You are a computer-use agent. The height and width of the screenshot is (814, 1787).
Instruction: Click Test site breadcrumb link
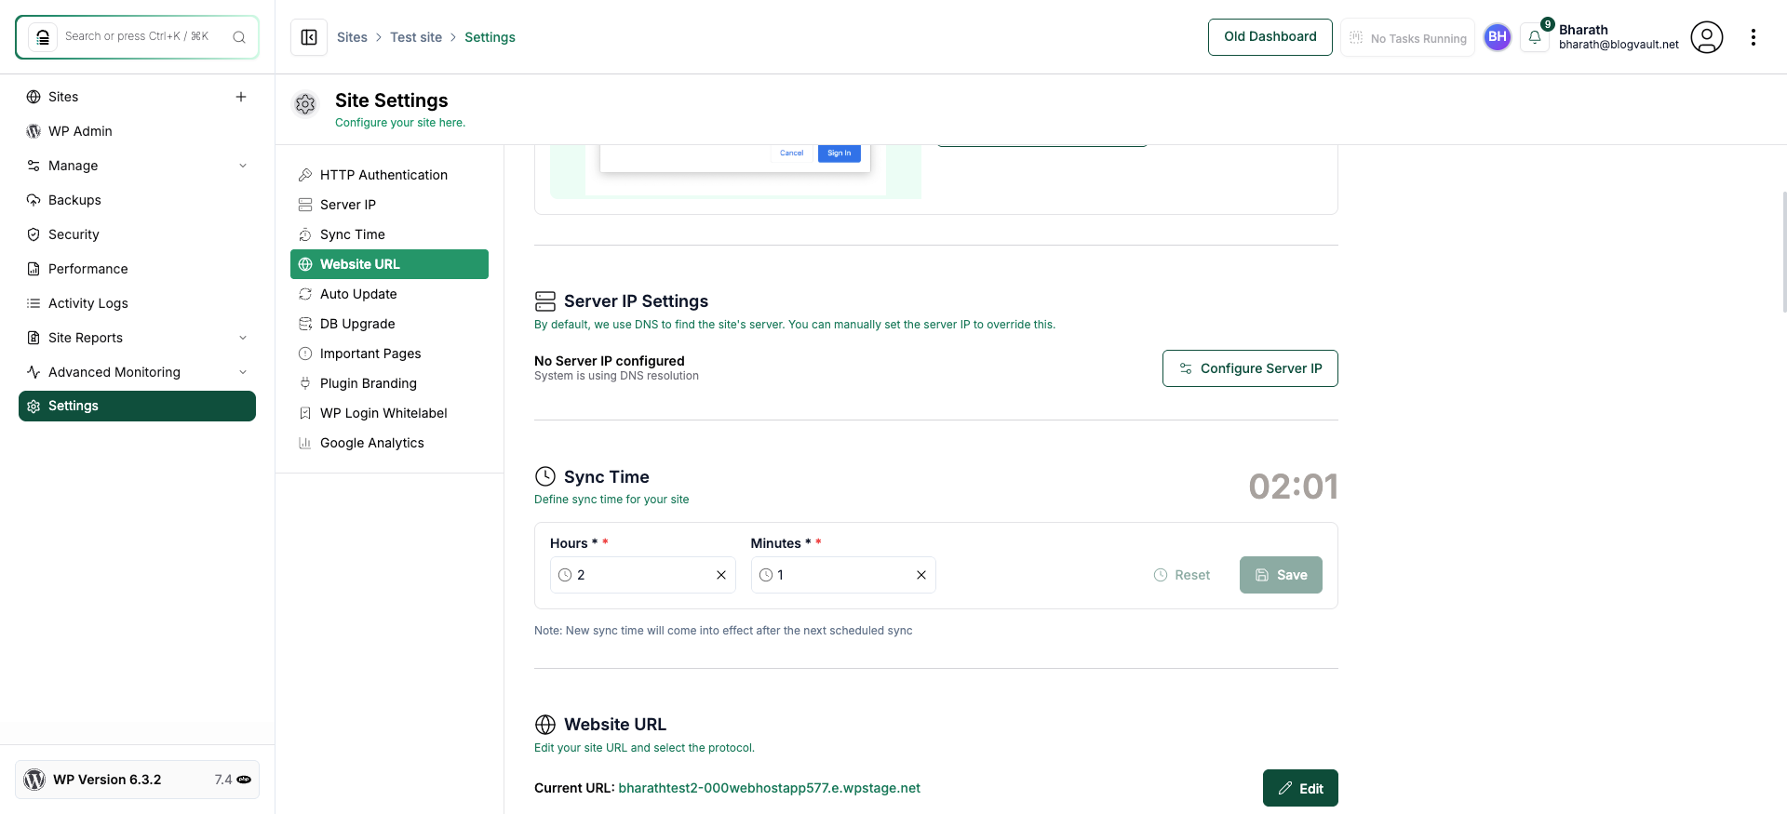tap(416, 37)
